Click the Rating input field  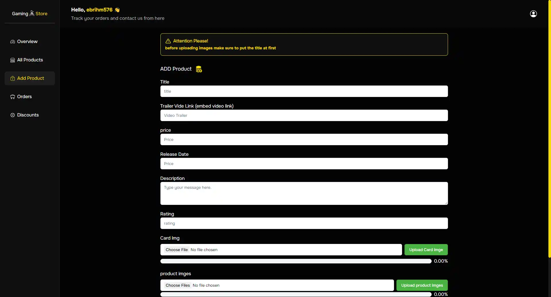point(304,223)
